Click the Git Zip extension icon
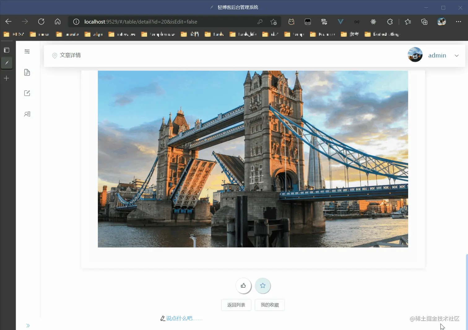 (x=324, y=22)
